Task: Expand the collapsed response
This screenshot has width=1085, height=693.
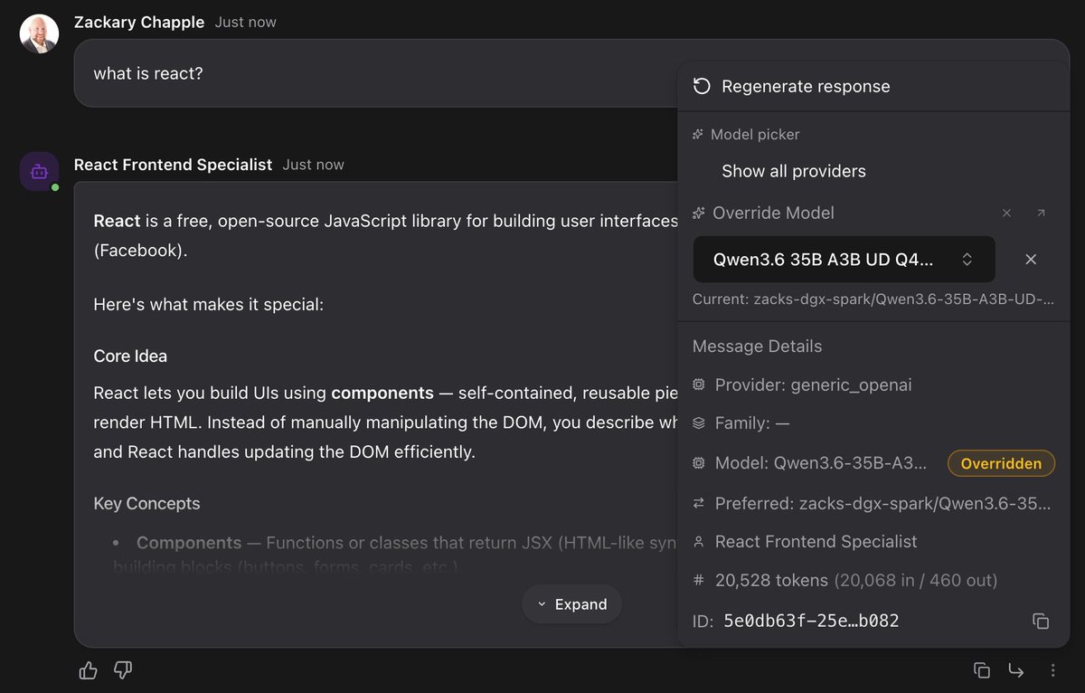Action: pos(571,604)
